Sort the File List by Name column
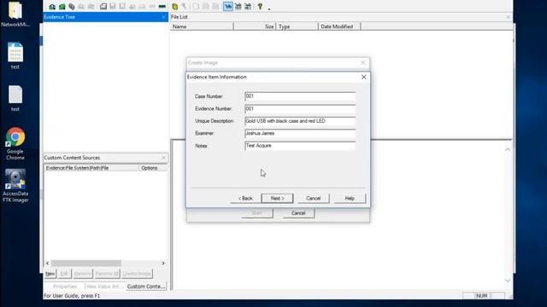Screen dimensions: 547x307 202,26
